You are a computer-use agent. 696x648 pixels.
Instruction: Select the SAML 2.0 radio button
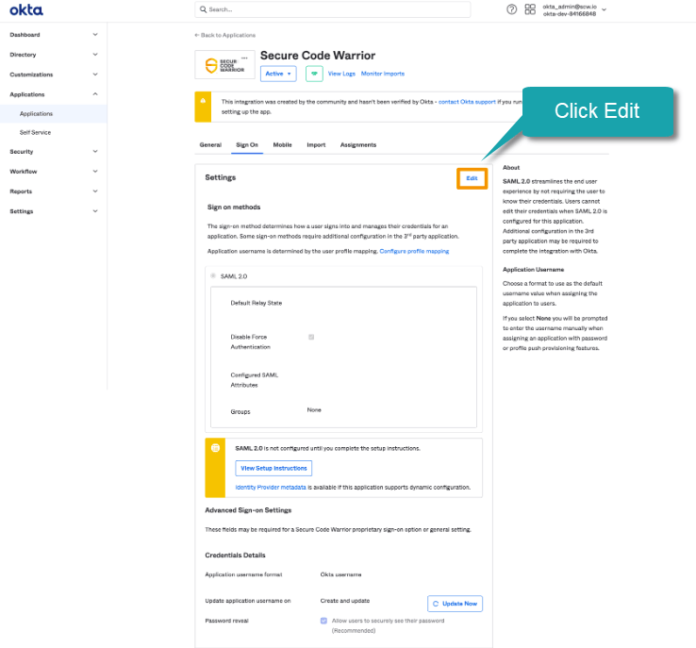pos(213,276)
